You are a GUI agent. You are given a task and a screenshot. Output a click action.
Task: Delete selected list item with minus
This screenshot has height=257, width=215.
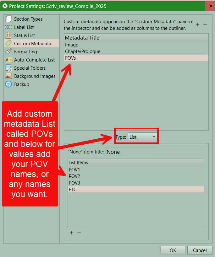pyautogui.click(x=79, y=233)
